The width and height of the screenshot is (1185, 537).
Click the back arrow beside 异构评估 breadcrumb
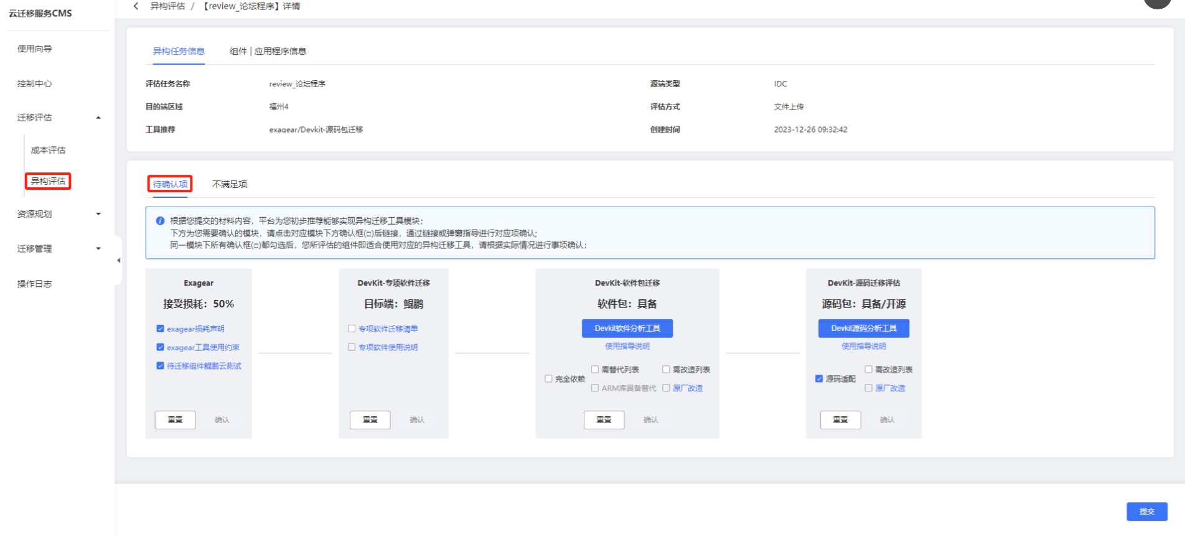point(136,6)
